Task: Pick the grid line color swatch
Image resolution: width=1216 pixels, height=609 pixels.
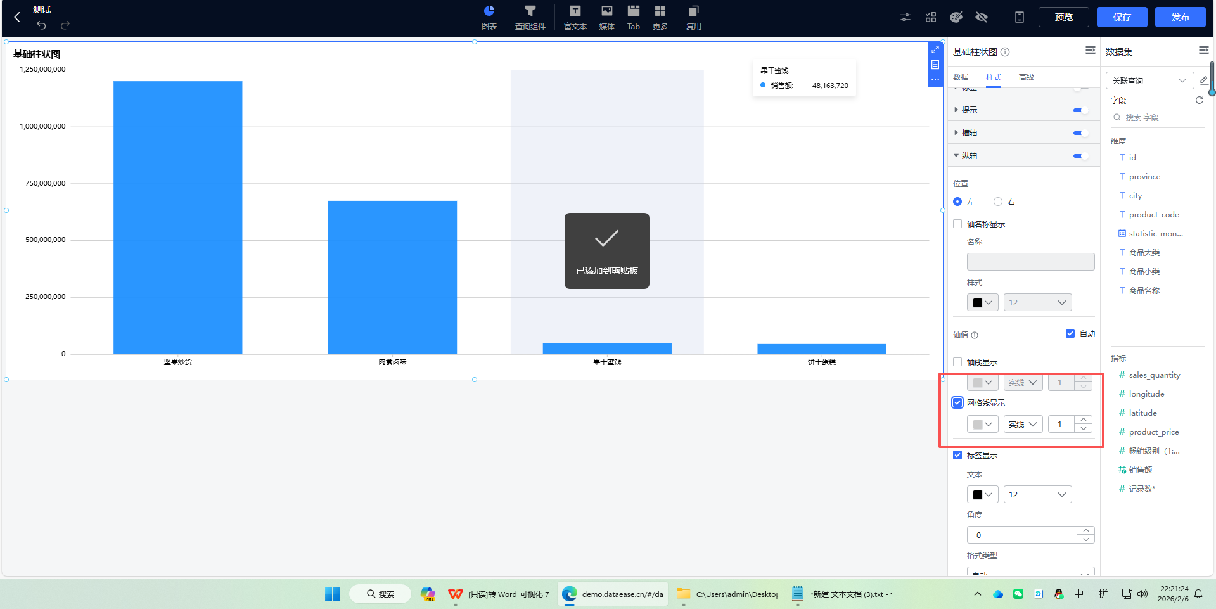Action: click(982, 424)
